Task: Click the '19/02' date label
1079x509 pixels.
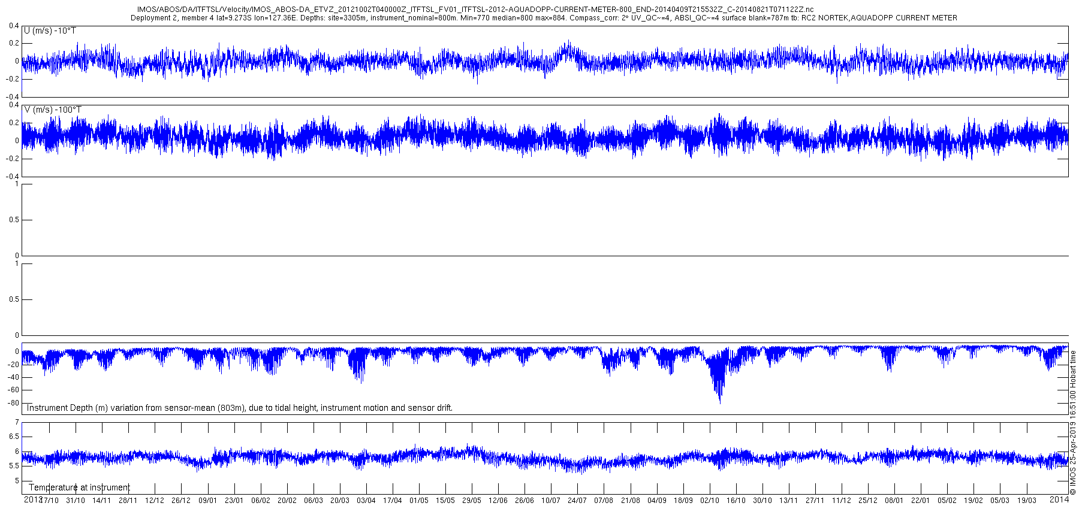Action: pyautogui.click(x=973, y=501)
